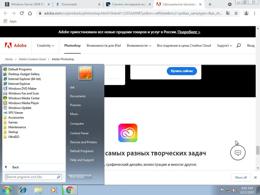Open the Chrome tab search dropdown
The width and height of the screenshot is (260, 195).
[230, 4]
